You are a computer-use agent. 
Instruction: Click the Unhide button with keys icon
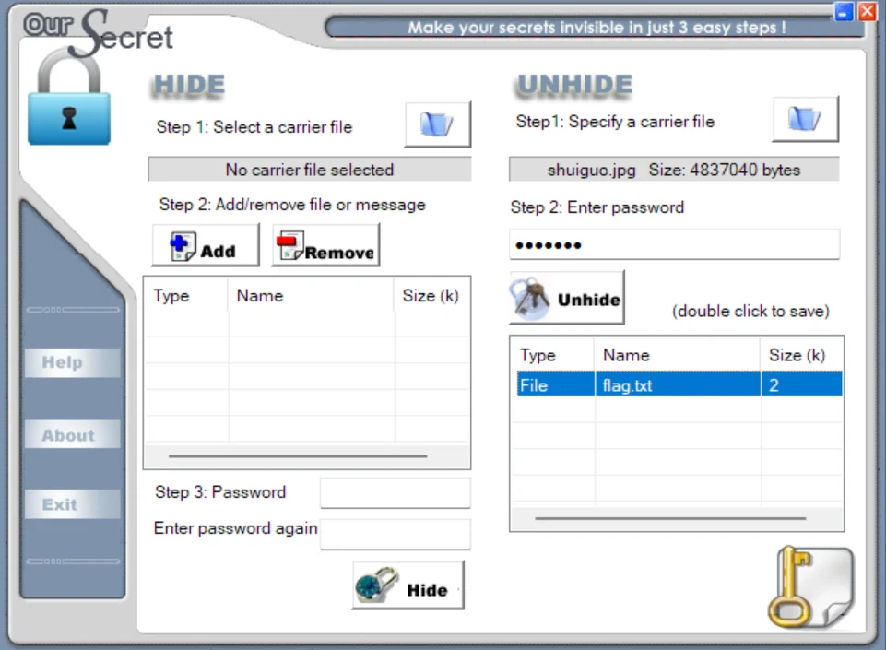(x=567, y=297)
